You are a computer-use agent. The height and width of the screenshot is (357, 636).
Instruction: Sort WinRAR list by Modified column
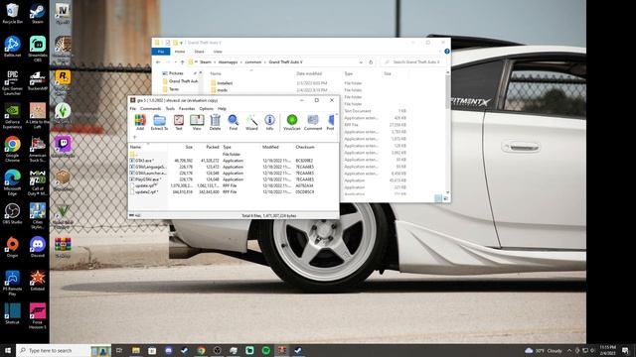click(270, 147)
